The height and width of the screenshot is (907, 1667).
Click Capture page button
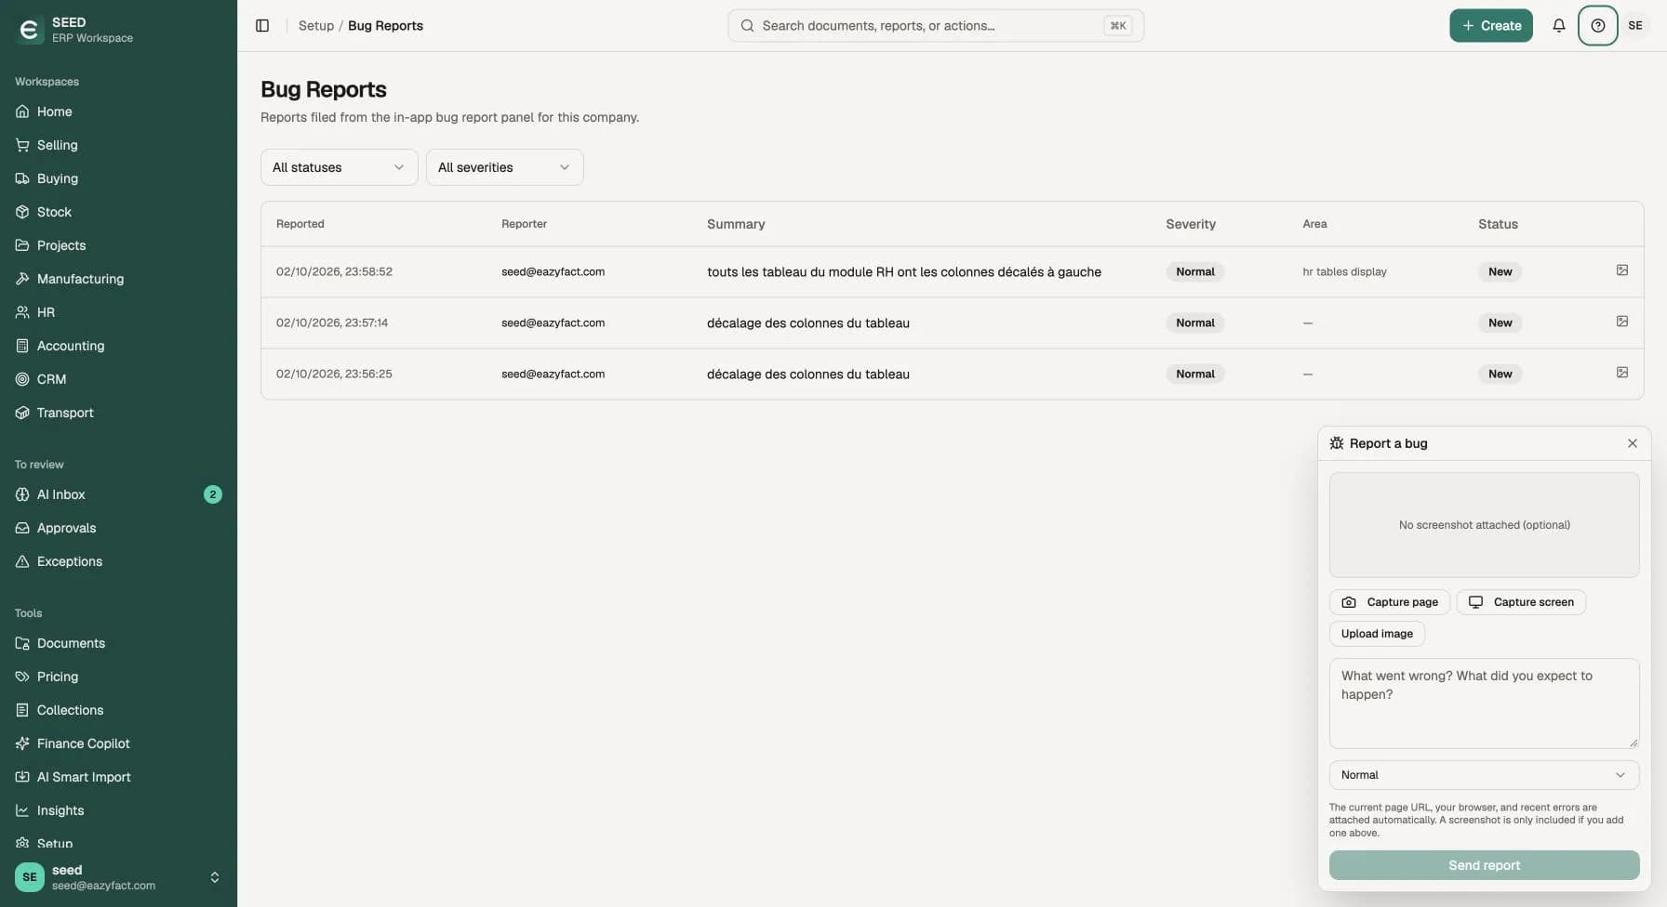[x=1390, y=602]
